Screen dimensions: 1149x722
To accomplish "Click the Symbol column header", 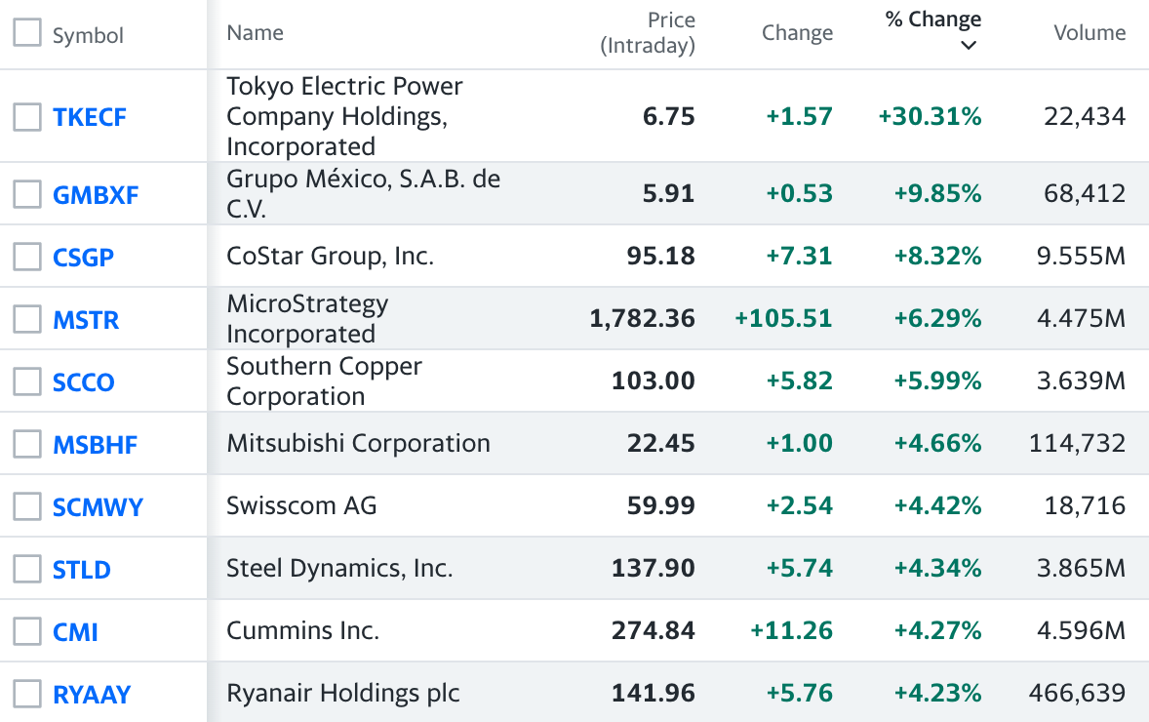I will [88, 36].
